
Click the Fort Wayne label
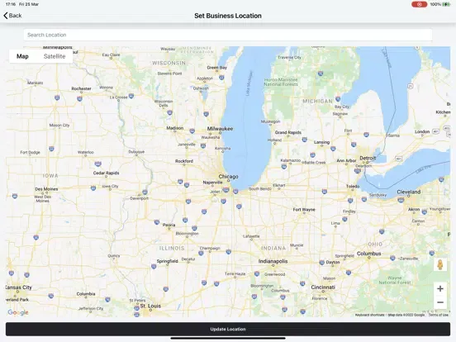pos(304,209)
